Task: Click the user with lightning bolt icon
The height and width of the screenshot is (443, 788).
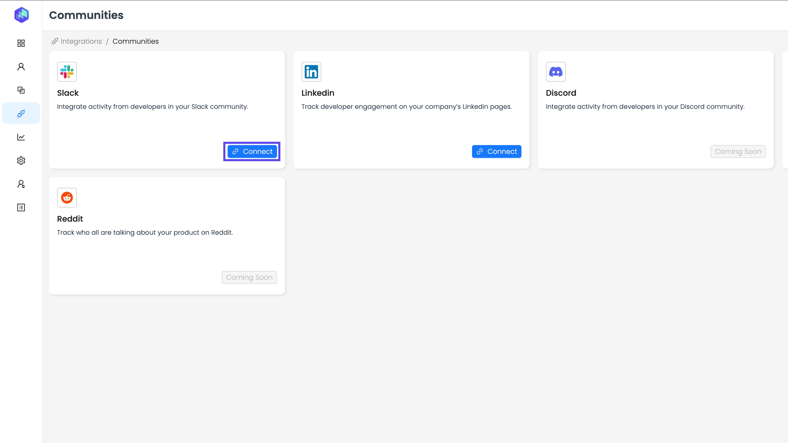Action: coord(21,184)
